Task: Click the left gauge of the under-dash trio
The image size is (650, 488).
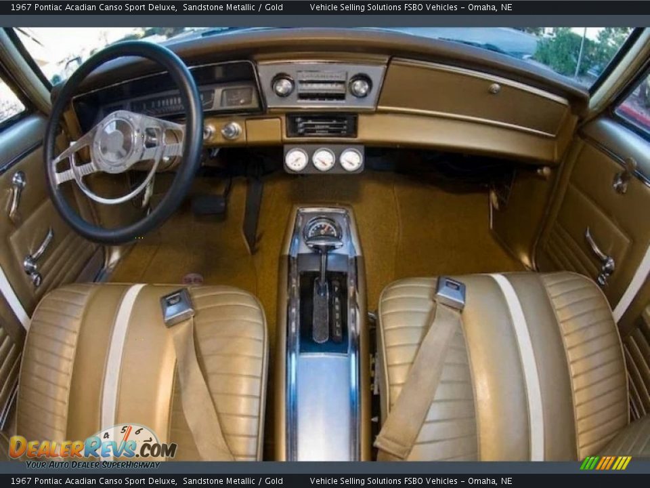Action: (296, 159)
